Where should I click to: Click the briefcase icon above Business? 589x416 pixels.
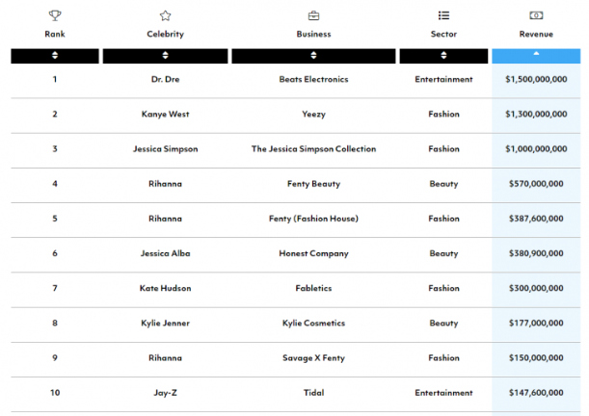click(x=313, y=15)
